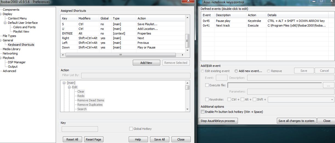Enable the Global Hotkey checkbox
Viewport: 335px width, 143px height.
coord(131,129)
